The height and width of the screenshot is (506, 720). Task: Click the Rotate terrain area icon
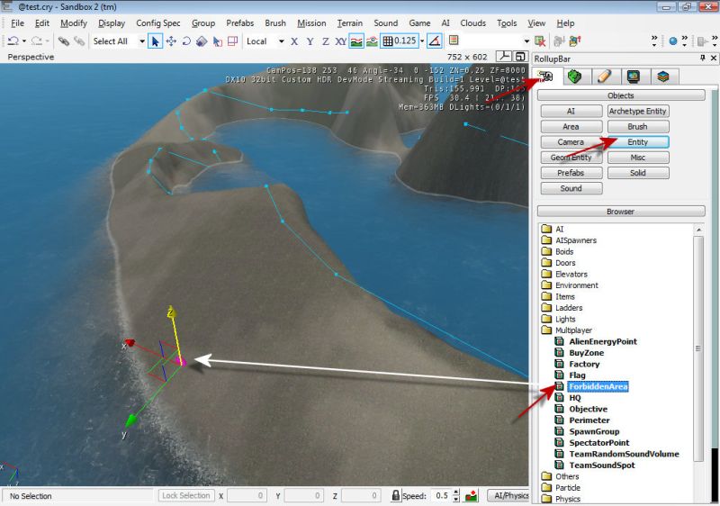[x=233, y=41]
